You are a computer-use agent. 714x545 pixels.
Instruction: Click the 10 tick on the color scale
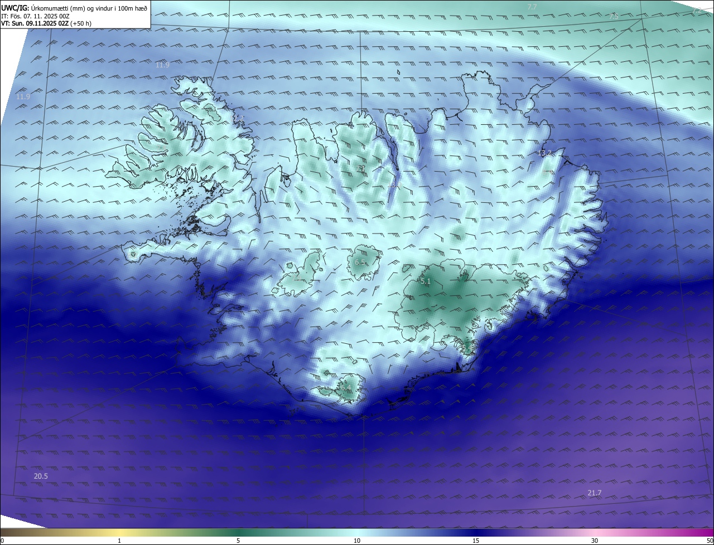(x=357, y=541)
